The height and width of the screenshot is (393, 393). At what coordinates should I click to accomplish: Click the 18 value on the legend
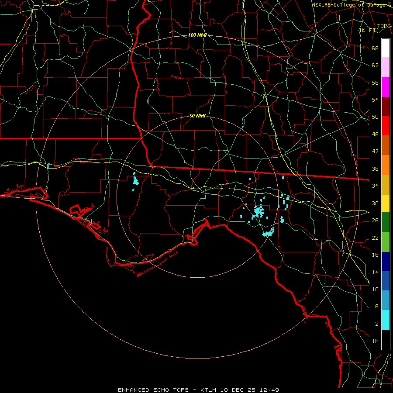tap(375, 255)
